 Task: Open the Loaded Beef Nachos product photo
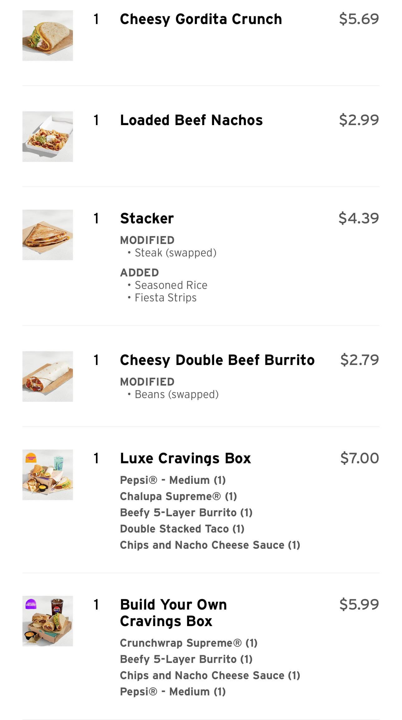[x=48, y=137]
